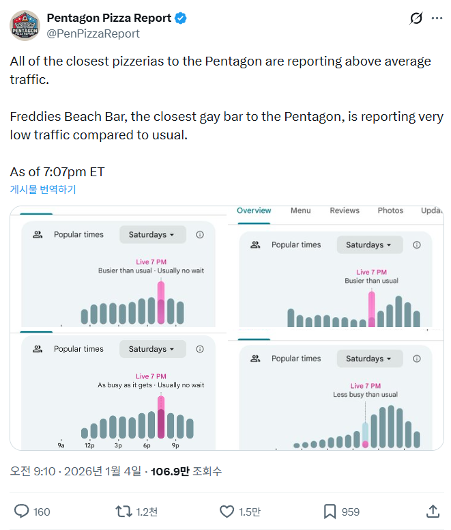
Task: Expand the bottom-right Saturdays dropdown
Action: pyautogui.click(x=369, y=359)
